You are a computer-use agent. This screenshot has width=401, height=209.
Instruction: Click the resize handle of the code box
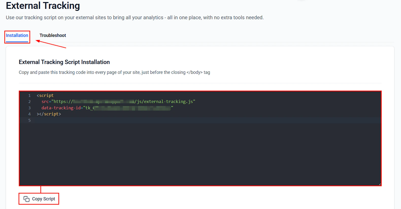[379, 184]
